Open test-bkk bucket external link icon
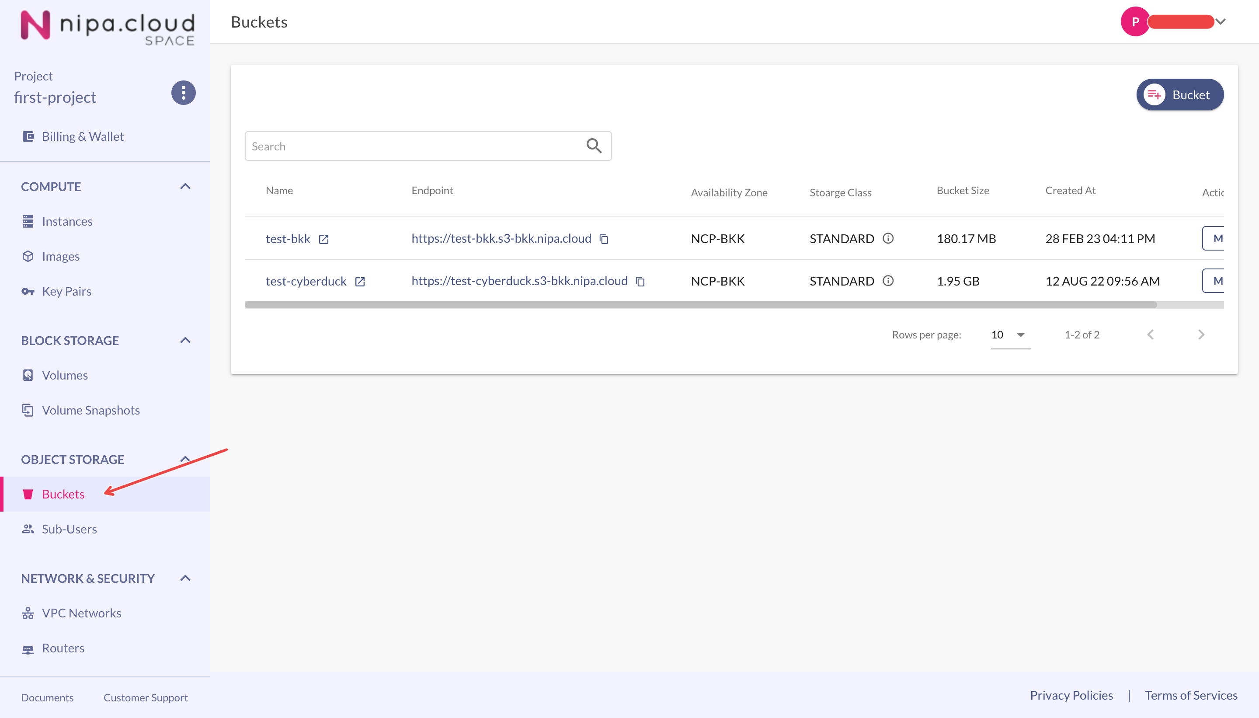This screenshot has height=718, width=1259. click(323, 239)
